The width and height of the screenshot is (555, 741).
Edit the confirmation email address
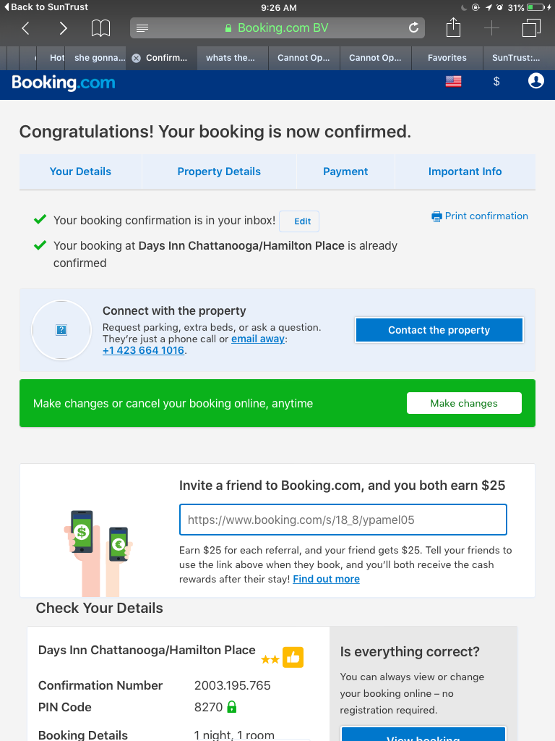click(x=302, y=221)
